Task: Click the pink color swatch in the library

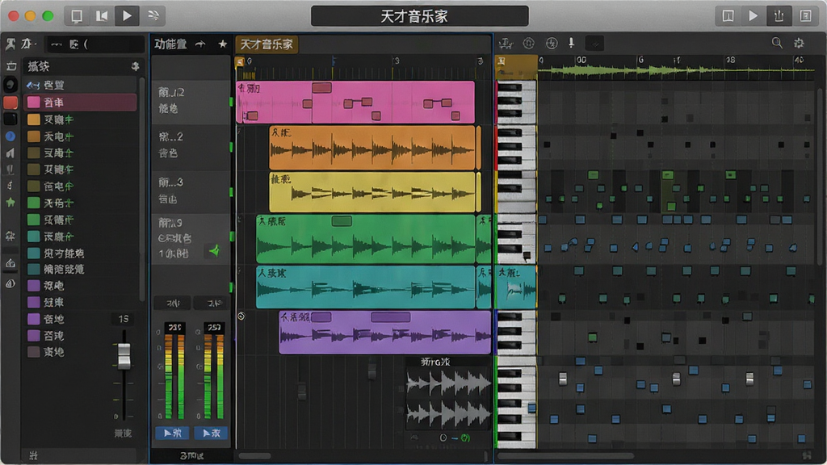Action: (34, 103)
